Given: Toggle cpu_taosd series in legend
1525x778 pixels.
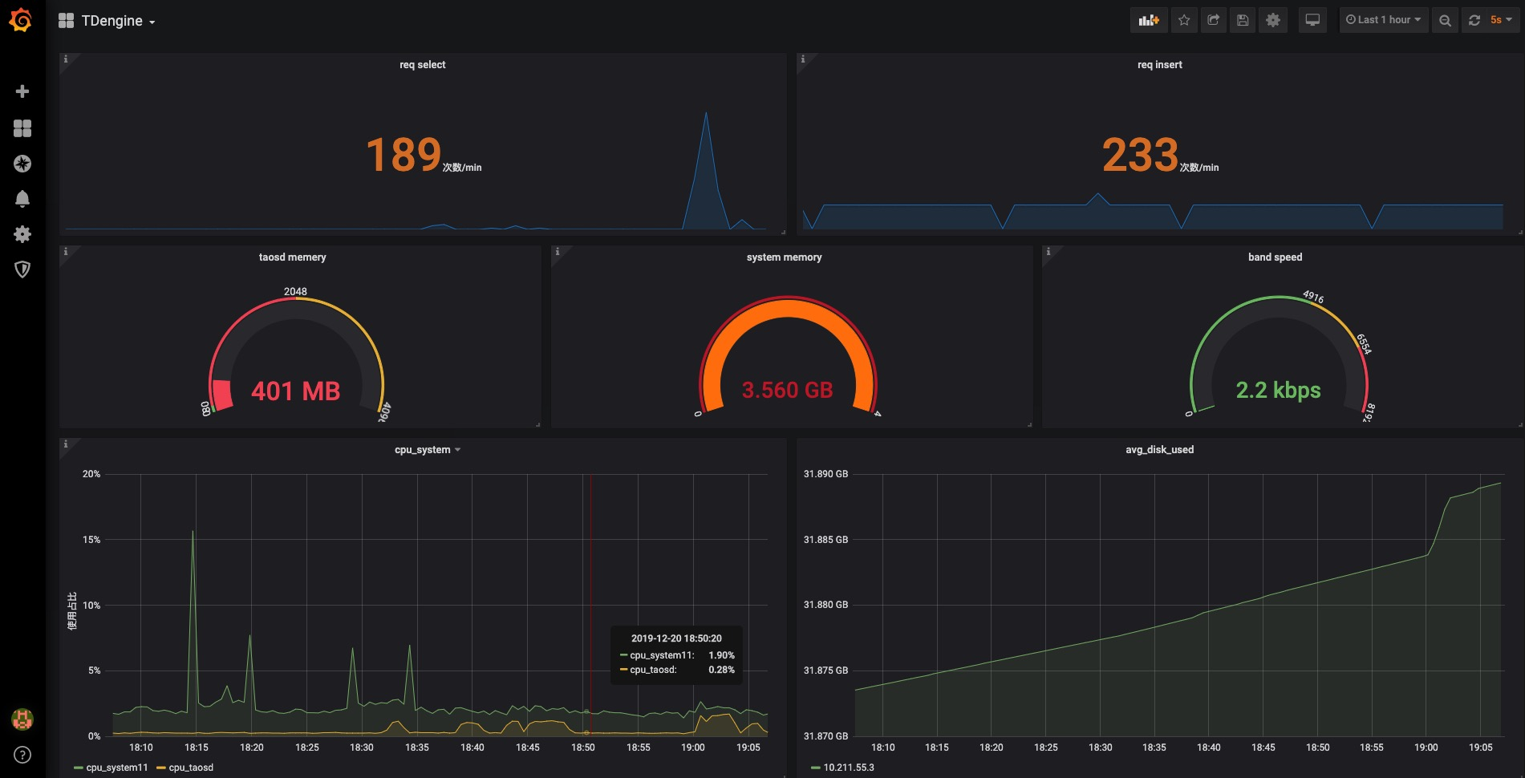Looking at the screenshot, I should 191,768.
